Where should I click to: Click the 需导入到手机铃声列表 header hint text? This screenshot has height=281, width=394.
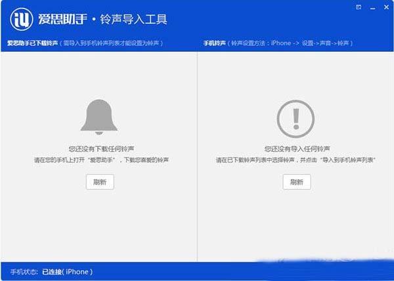tap(112, 43)
